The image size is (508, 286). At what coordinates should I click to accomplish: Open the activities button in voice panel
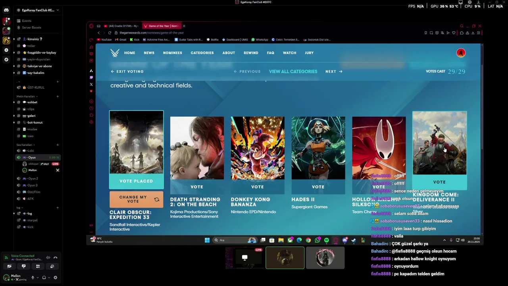(38, 266)
